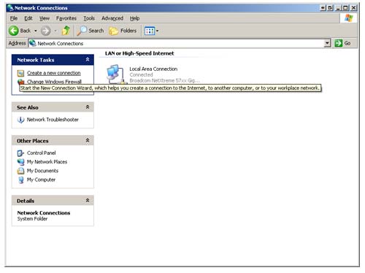Click the Go button
Viewport: 365px width, 273px height.
342,43
